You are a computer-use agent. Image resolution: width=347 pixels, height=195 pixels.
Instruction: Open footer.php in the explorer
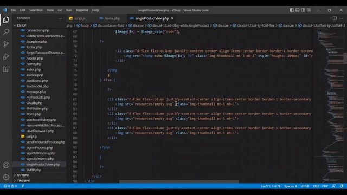34,47
